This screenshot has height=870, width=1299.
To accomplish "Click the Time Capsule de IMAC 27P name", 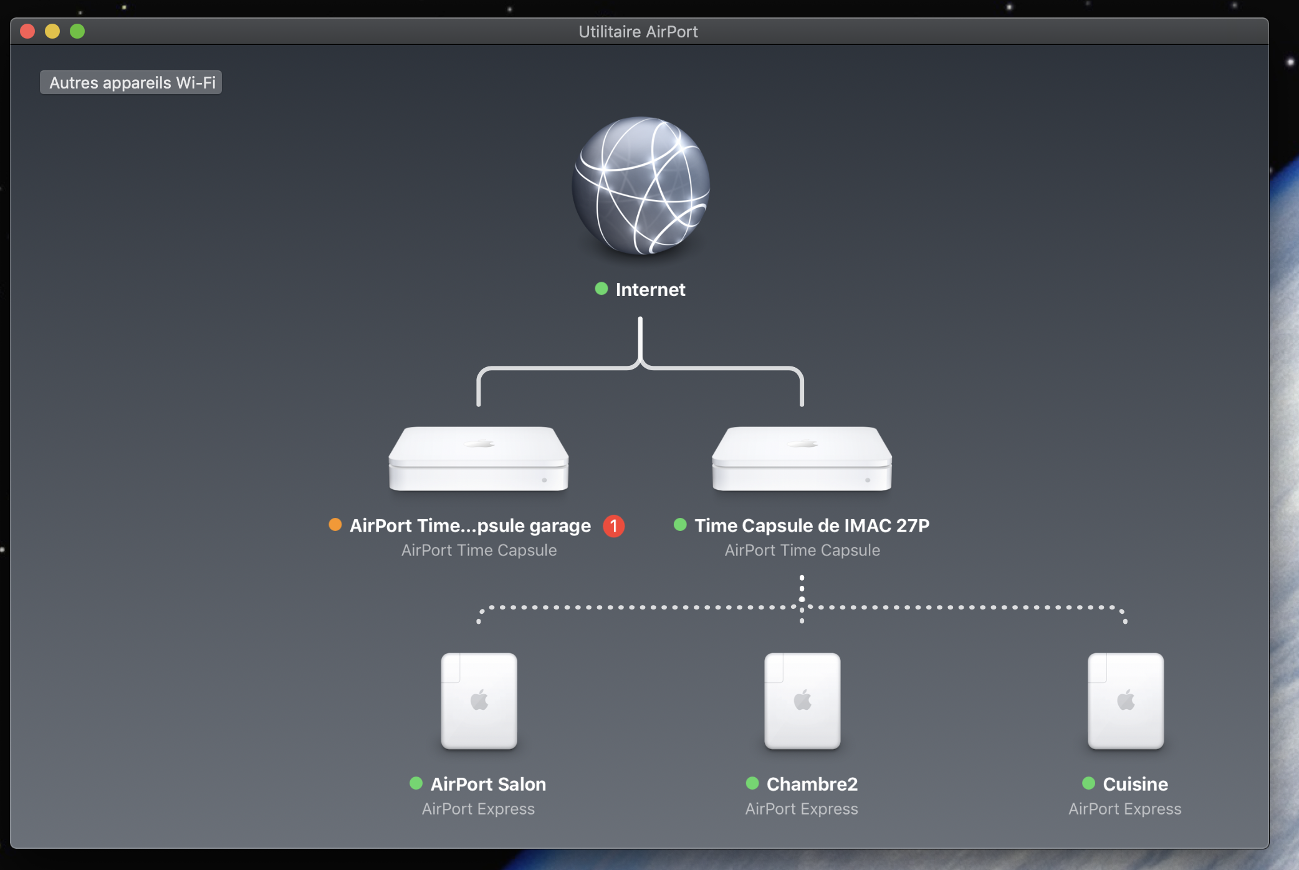I will click(812, 525).
